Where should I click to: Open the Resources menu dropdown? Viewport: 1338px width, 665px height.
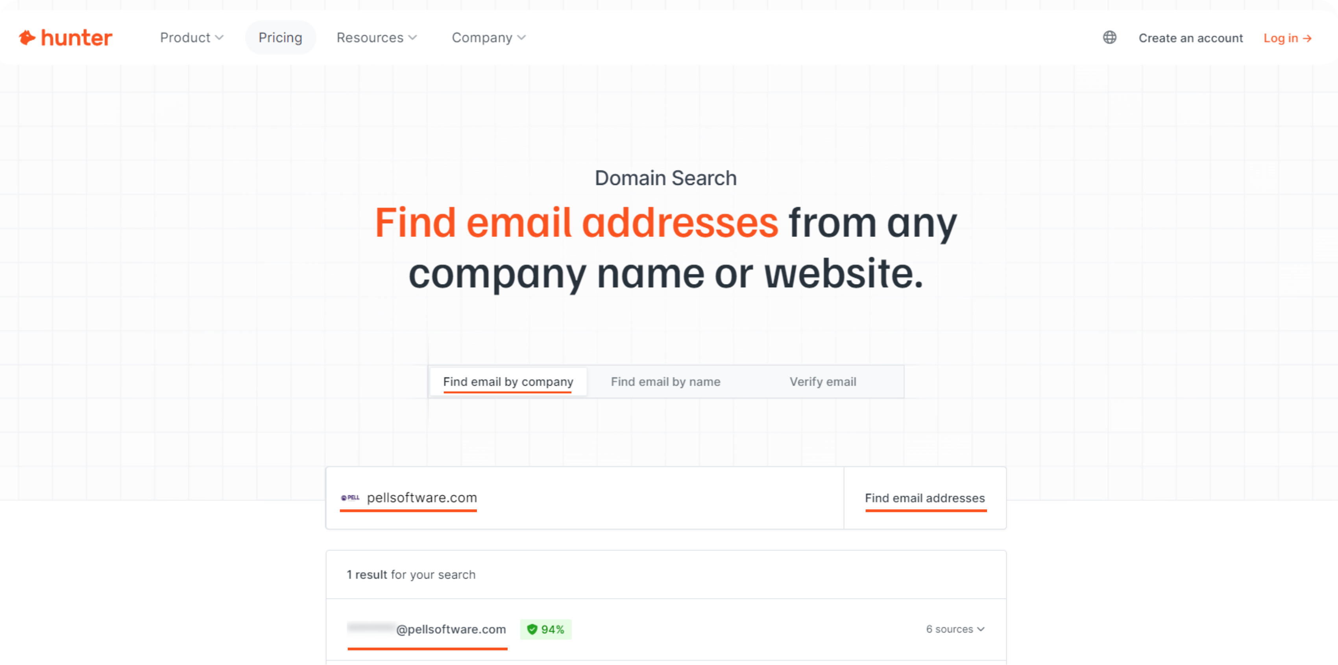point(375,37)
